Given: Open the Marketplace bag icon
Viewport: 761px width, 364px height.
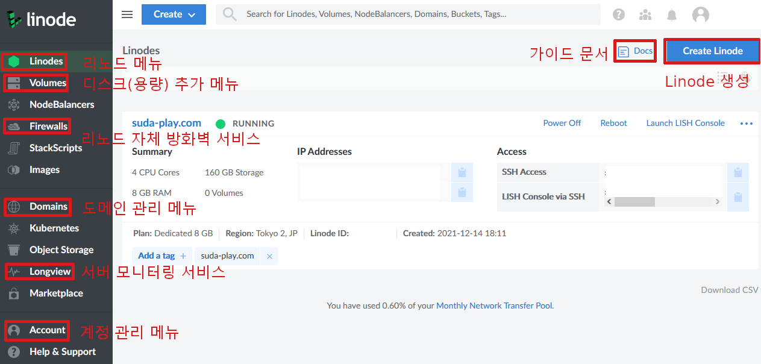Looking at the screenshot, I should tap(14, 293).
